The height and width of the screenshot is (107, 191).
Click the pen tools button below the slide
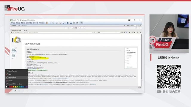15,91
